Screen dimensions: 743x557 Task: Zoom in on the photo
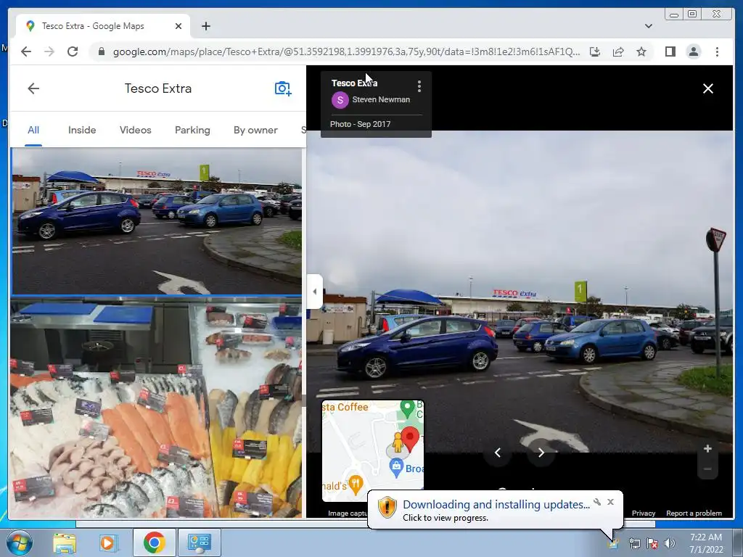point(707,448)
